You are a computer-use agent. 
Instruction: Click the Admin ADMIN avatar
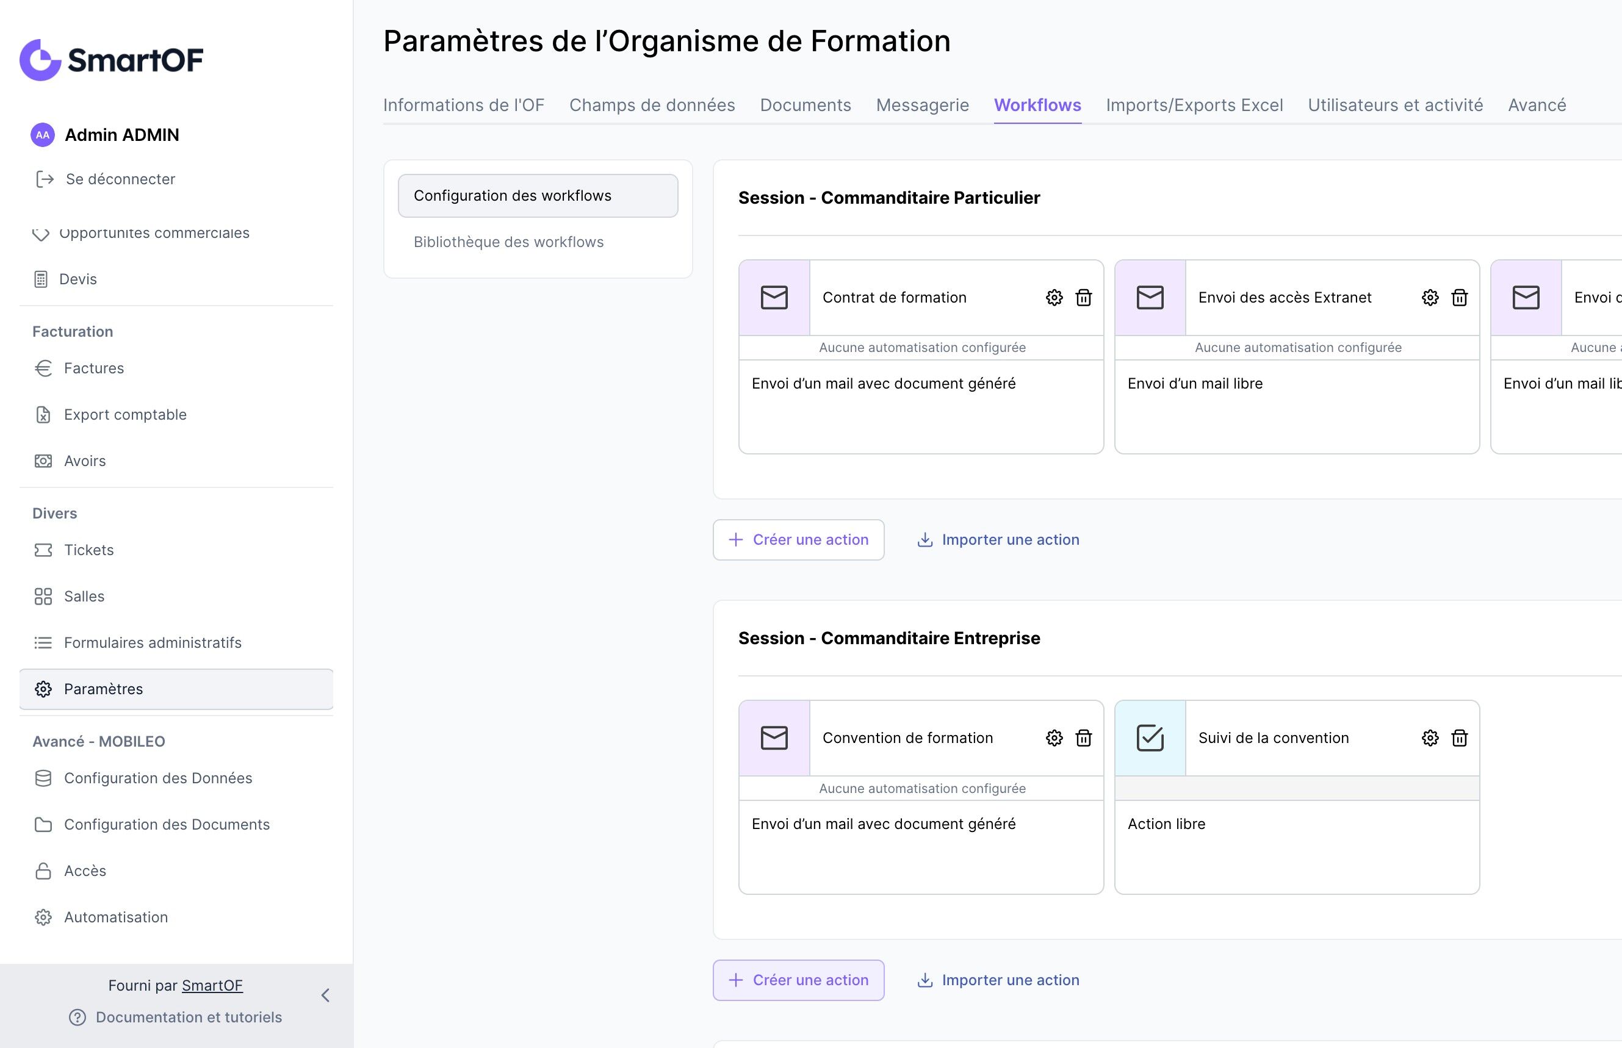[x=42, y=135]
